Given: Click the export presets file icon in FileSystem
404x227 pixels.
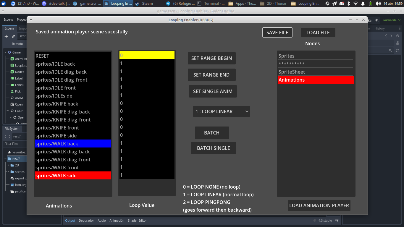Looking at the screenshot, I should (12, 178).
